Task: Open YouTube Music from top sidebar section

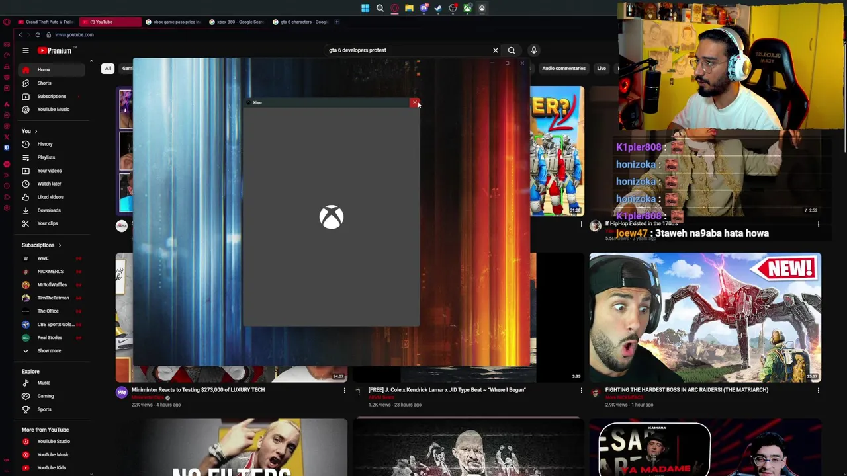Action: pyautogui.click(x=53, y=109)
